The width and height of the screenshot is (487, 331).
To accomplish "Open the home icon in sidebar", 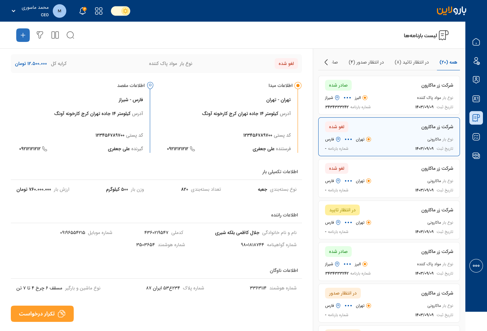I will click(476, 42).
